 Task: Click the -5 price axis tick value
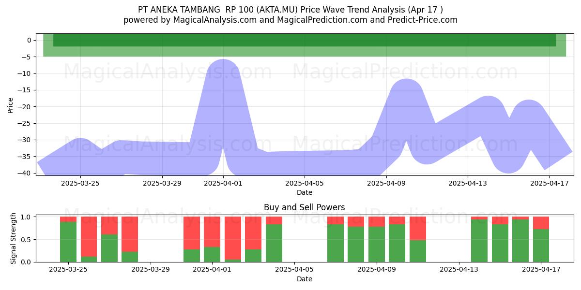[x=27, y=57]
